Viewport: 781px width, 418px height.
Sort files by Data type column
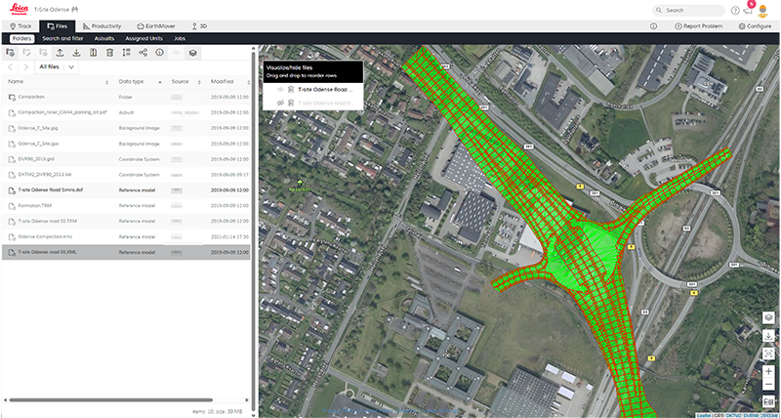[x=132, y=82]
